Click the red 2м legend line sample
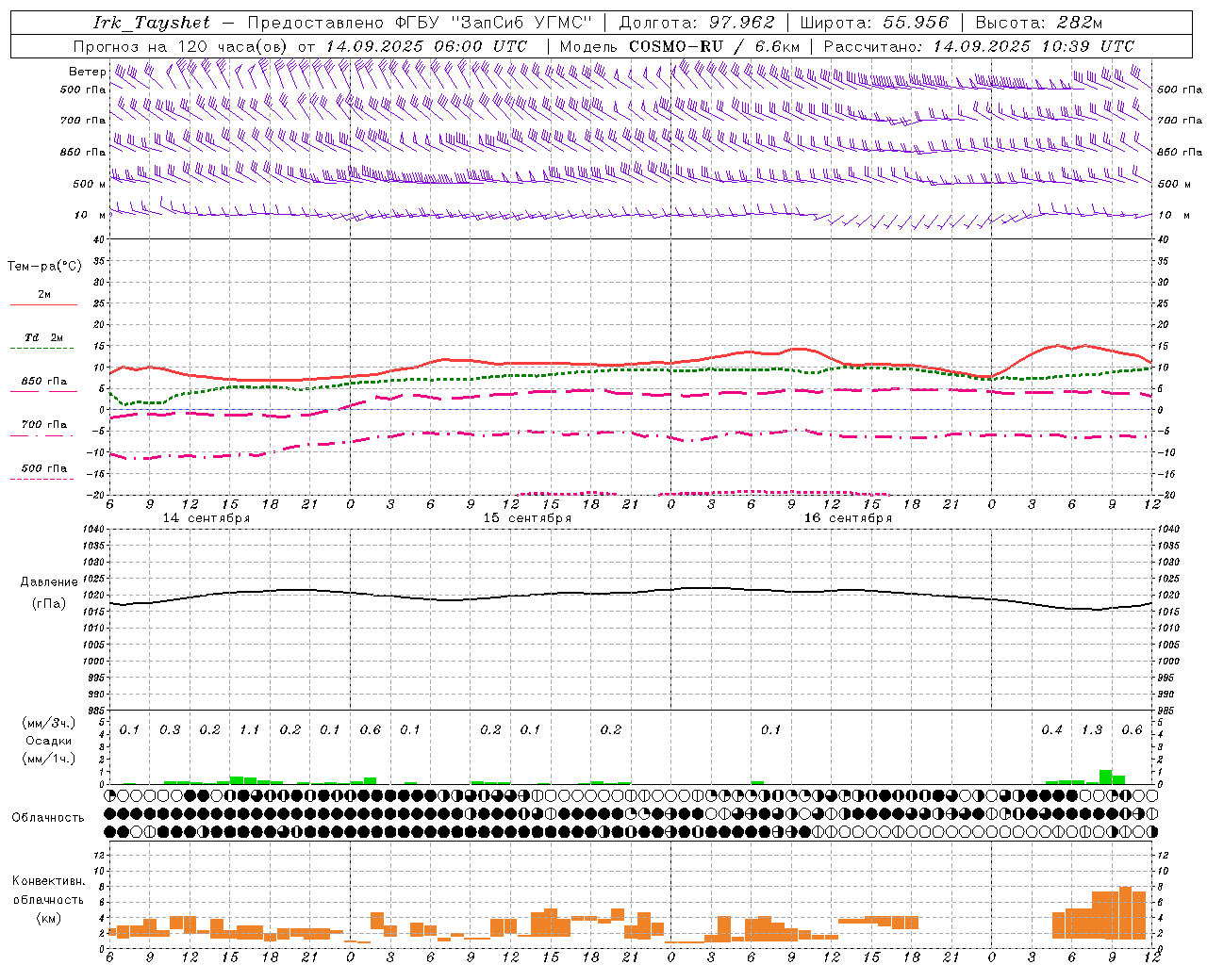The height and width of the screenshot is (965, 1207). point(43,305)
